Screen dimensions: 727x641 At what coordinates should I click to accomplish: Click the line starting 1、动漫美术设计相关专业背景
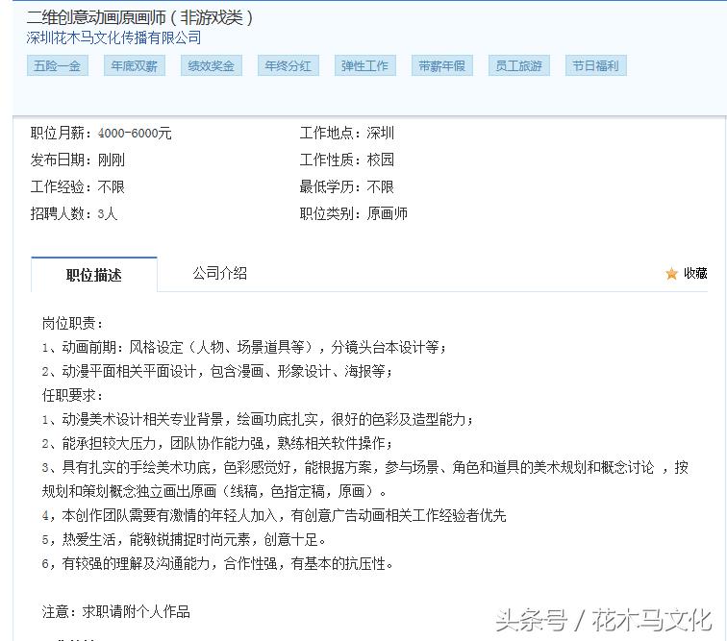258,419
